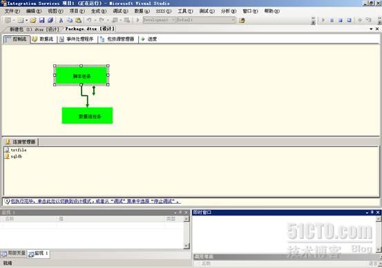This screenshot has width=382, height=268.
Task: Close the 即时窗口 panel
Action: click(378, 213)
